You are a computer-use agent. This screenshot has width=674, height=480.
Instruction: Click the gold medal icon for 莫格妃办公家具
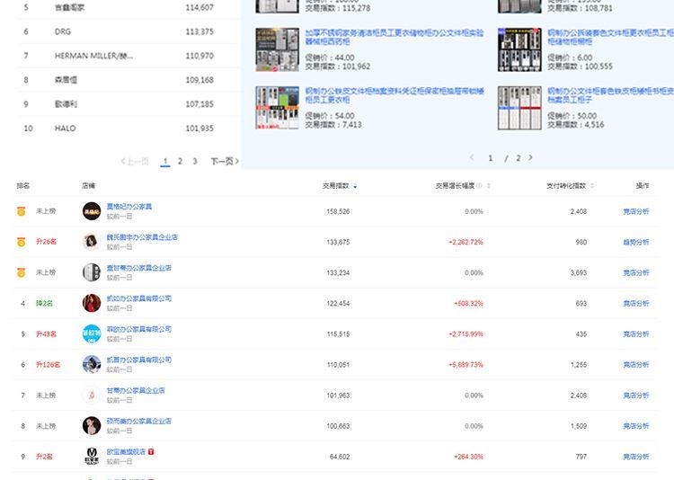click(x=22, y=211)
